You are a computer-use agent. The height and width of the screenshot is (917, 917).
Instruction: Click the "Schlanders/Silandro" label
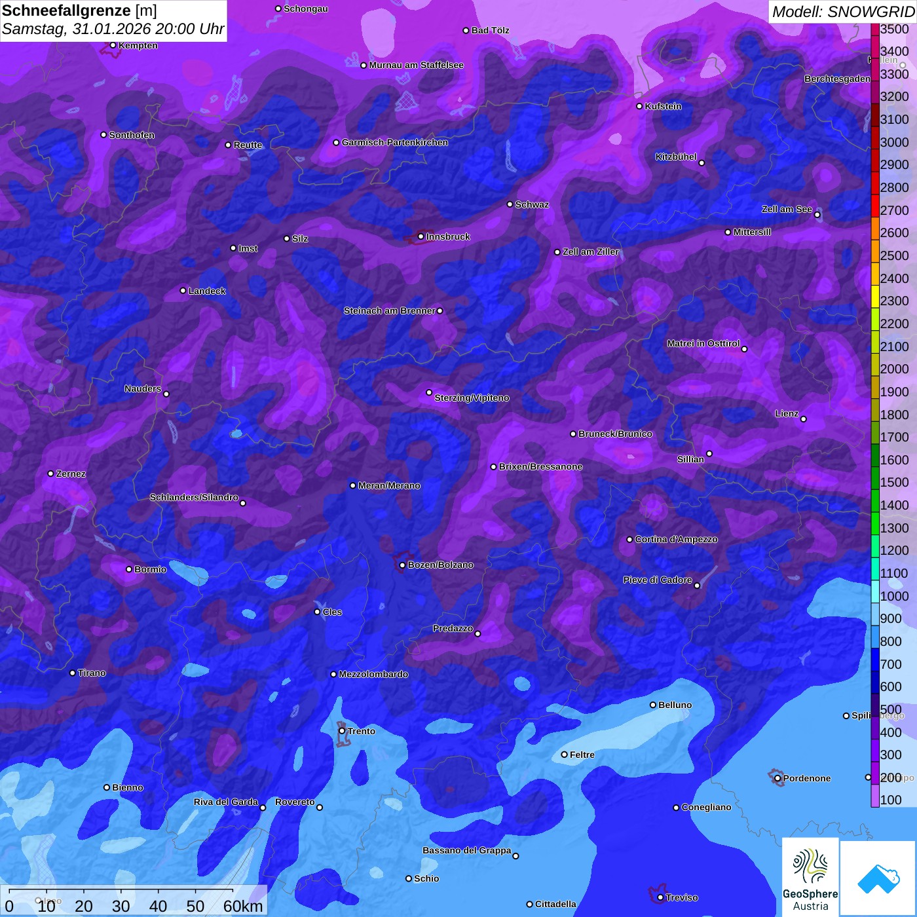pos(194,497)
